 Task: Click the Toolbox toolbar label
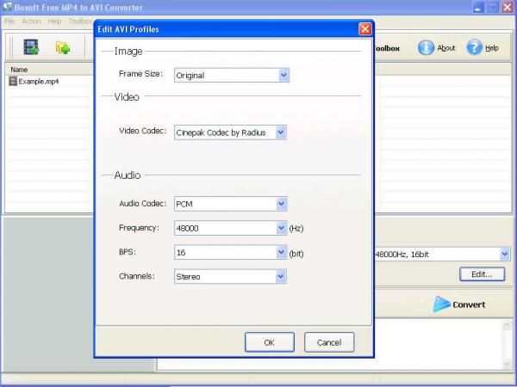coord(387,48)
